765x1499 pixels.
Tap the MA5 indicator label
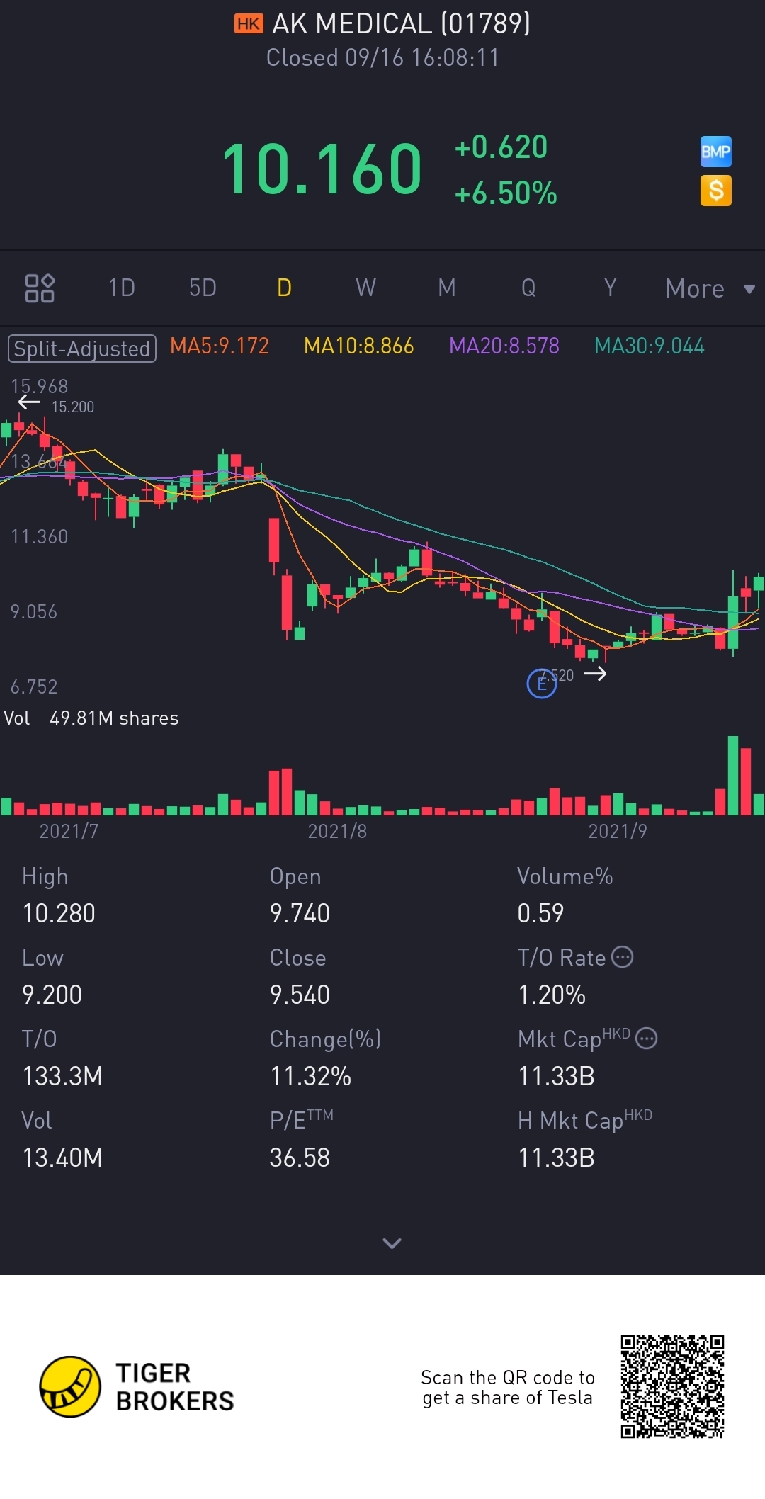220,346
